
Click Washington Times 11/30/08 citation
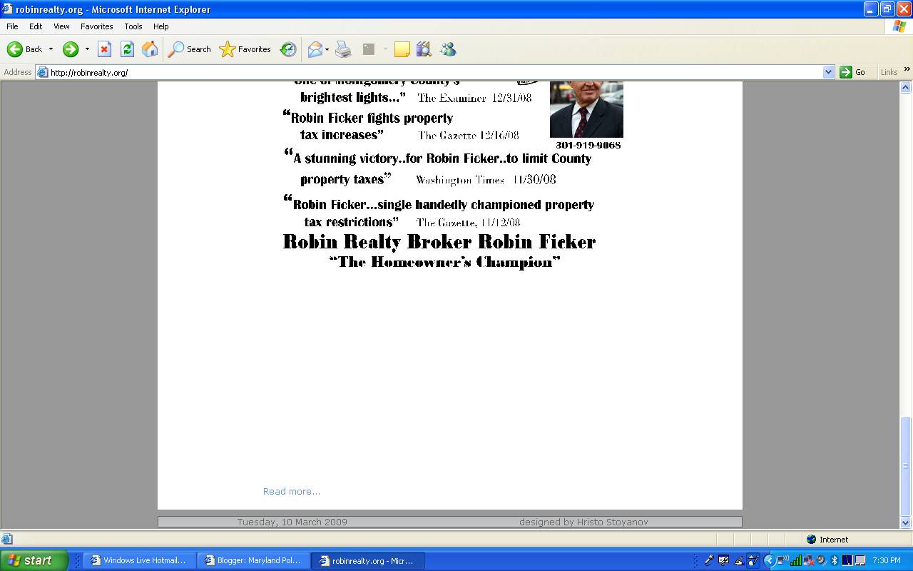(486, 180)
